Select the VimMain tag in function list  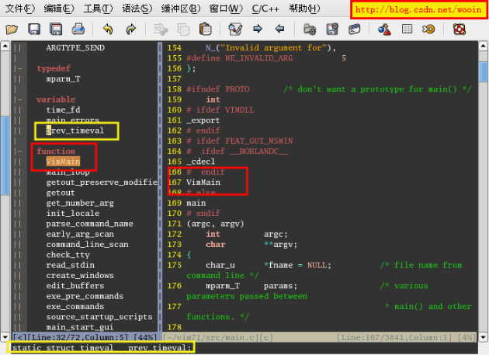[63, 162]
